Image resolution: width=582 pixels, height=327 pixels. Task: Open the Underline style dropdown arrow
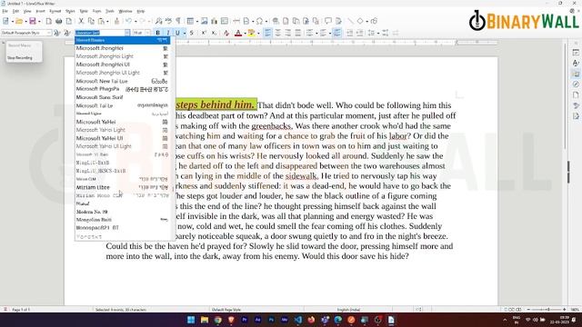pyautogui.click(x=185, y=33)
